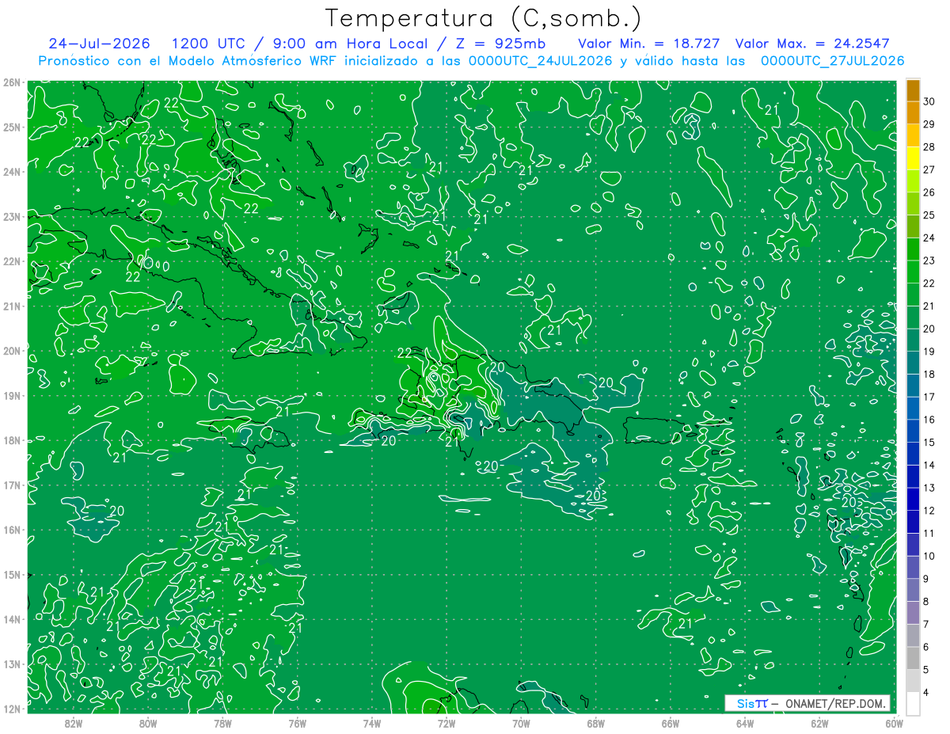Click the "68W" longitude axis label

(596, 723)
